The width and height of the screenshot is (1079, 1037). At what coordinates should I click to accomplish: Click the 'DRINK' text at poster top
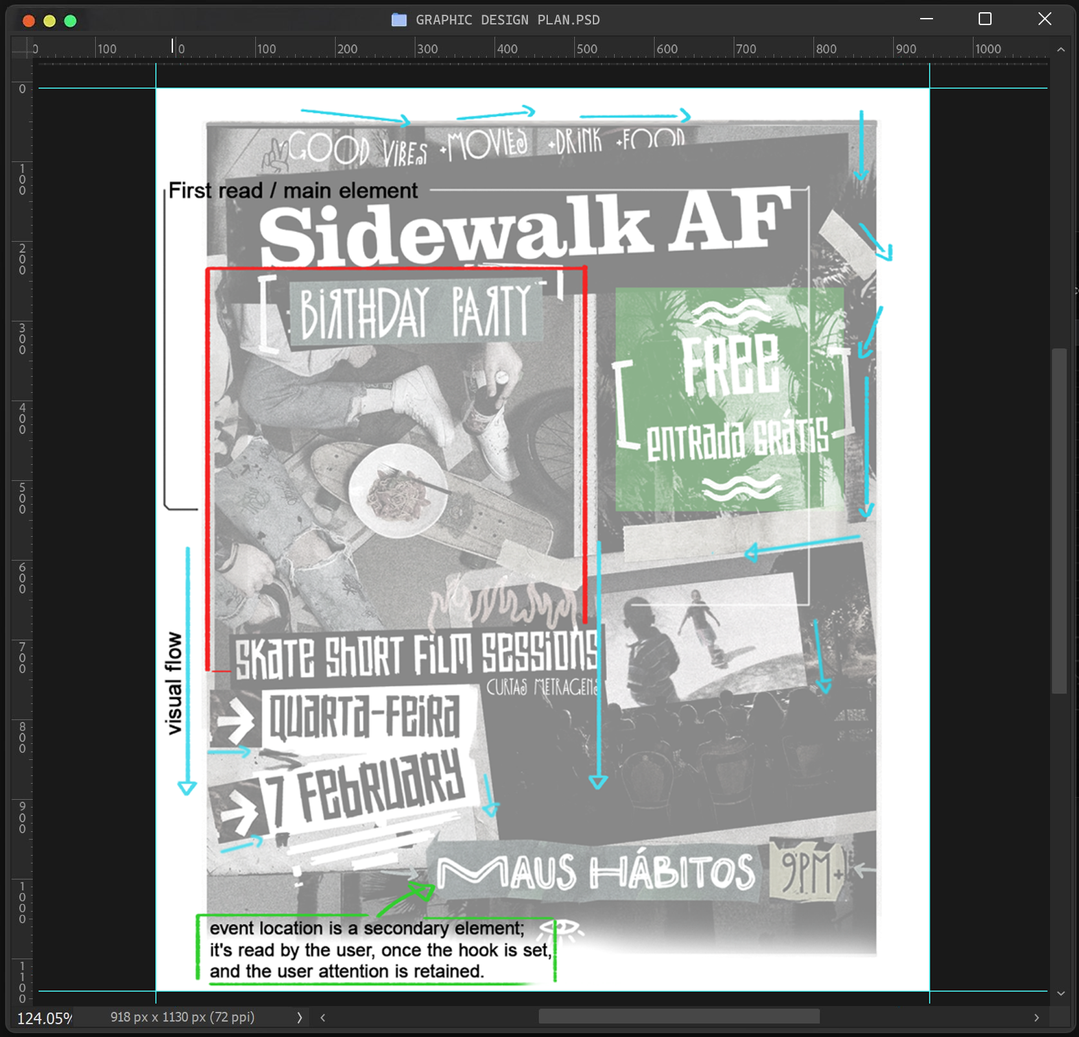579,141
